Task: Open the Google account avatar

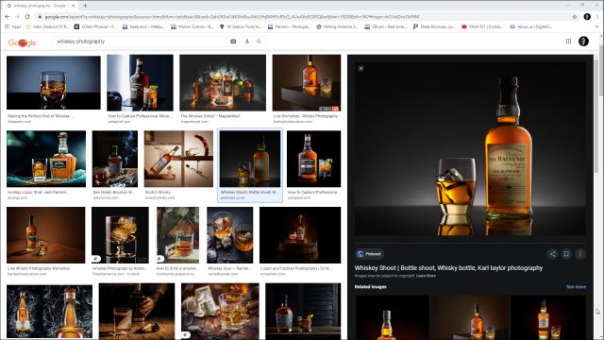Action: [583, 41]
